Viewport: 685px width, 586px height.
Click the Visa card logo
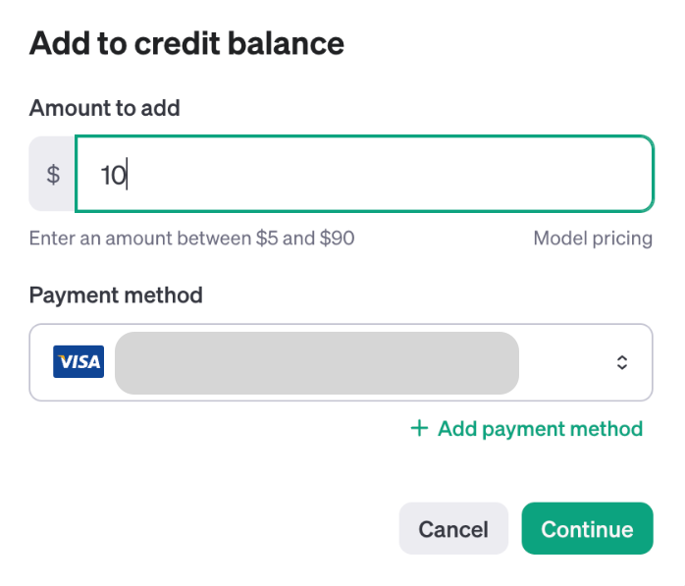[79, 362]
